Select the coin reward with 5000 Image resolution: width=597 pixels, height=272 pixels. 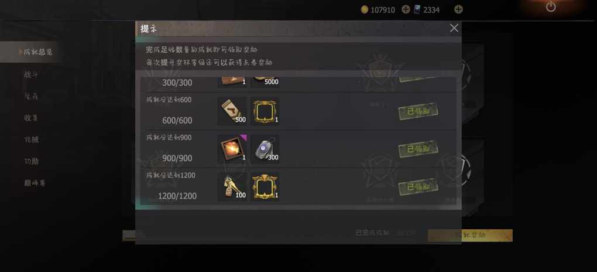(x=265, y=82)
